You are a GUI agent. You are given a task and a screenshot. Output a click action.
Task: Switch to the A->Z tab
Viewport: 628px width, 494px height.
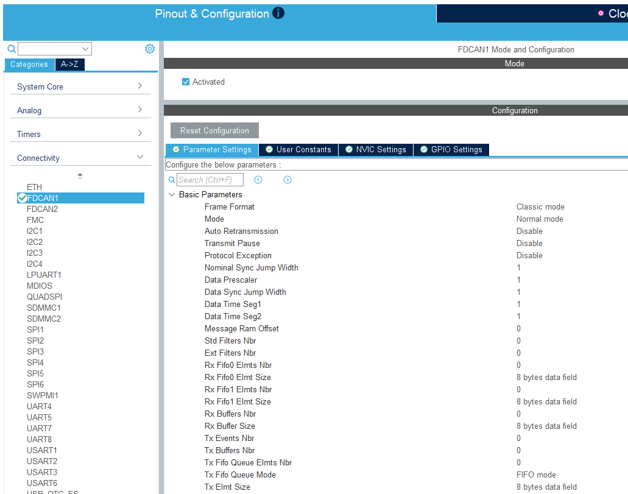coord(69,65)
